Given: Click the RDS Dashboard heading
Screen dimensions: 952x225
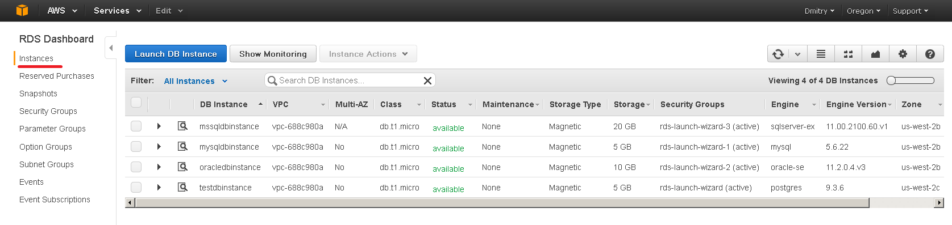Looking at the screenshot, I should [x=56, y=39].
